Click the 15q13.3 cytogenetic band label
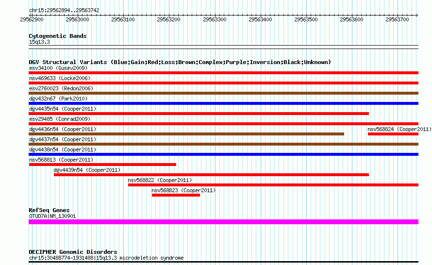Image resolution: width=432 pixels, height=265 pixels. (39, 42)
